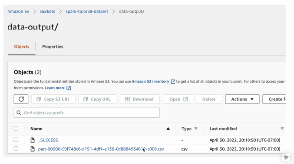Click the file icon beside _SUCCESS

33,140
